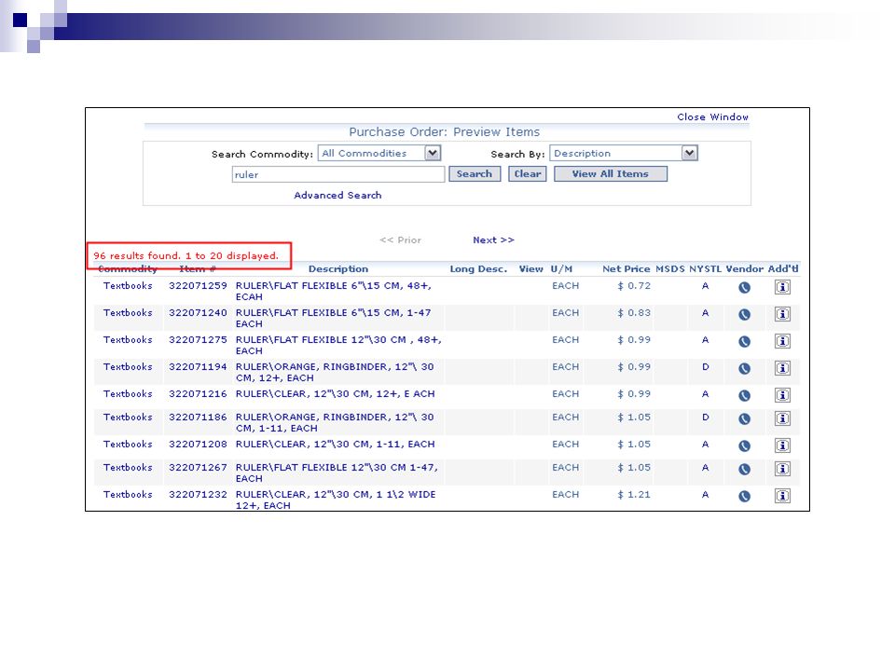Click the Close Window link
Image resolution: width=895 pixels, height=671 pixels.
[712, 117]
